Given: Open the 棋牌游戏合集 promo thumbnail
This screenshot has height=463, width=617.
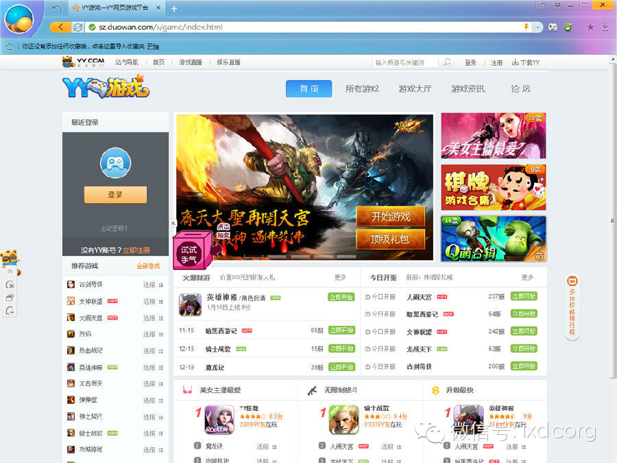Looking at the screenshot, I should click(494, 187).
